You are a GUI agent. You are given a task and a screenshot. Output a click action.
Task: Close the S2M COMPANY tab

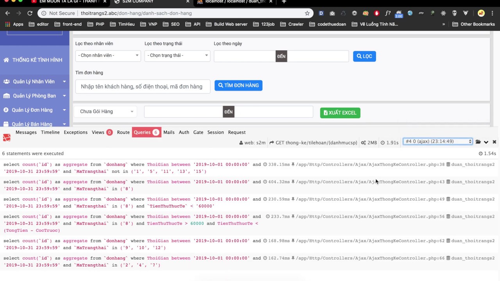click(x=188, y=2)
